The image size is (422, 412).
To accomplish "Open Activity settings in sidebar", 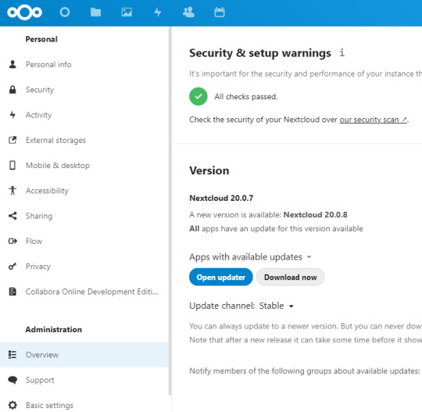I will click(x=84, y=115).
